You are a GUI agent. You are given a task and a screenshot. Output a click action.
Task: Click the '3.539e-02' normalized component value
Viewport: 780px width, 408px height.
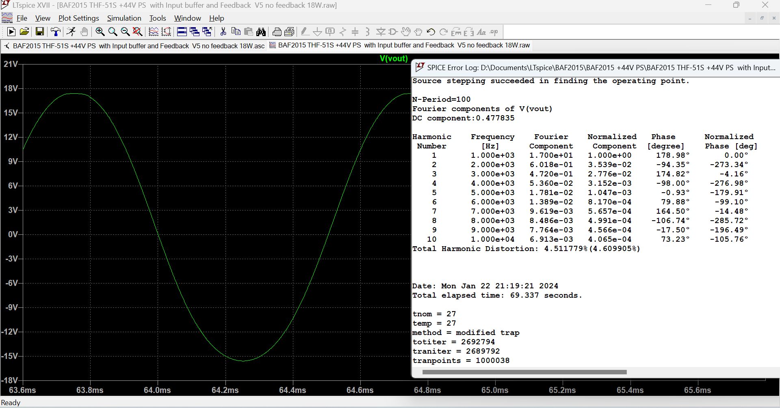(609, 165)
